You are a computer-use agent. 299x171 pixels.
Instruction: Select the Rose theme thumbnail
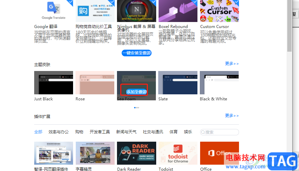point(95,83)
